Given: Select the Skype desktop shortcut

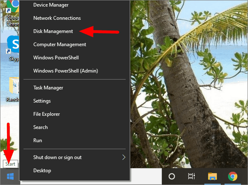Looking at the screenshot, I should click(13, 48).
